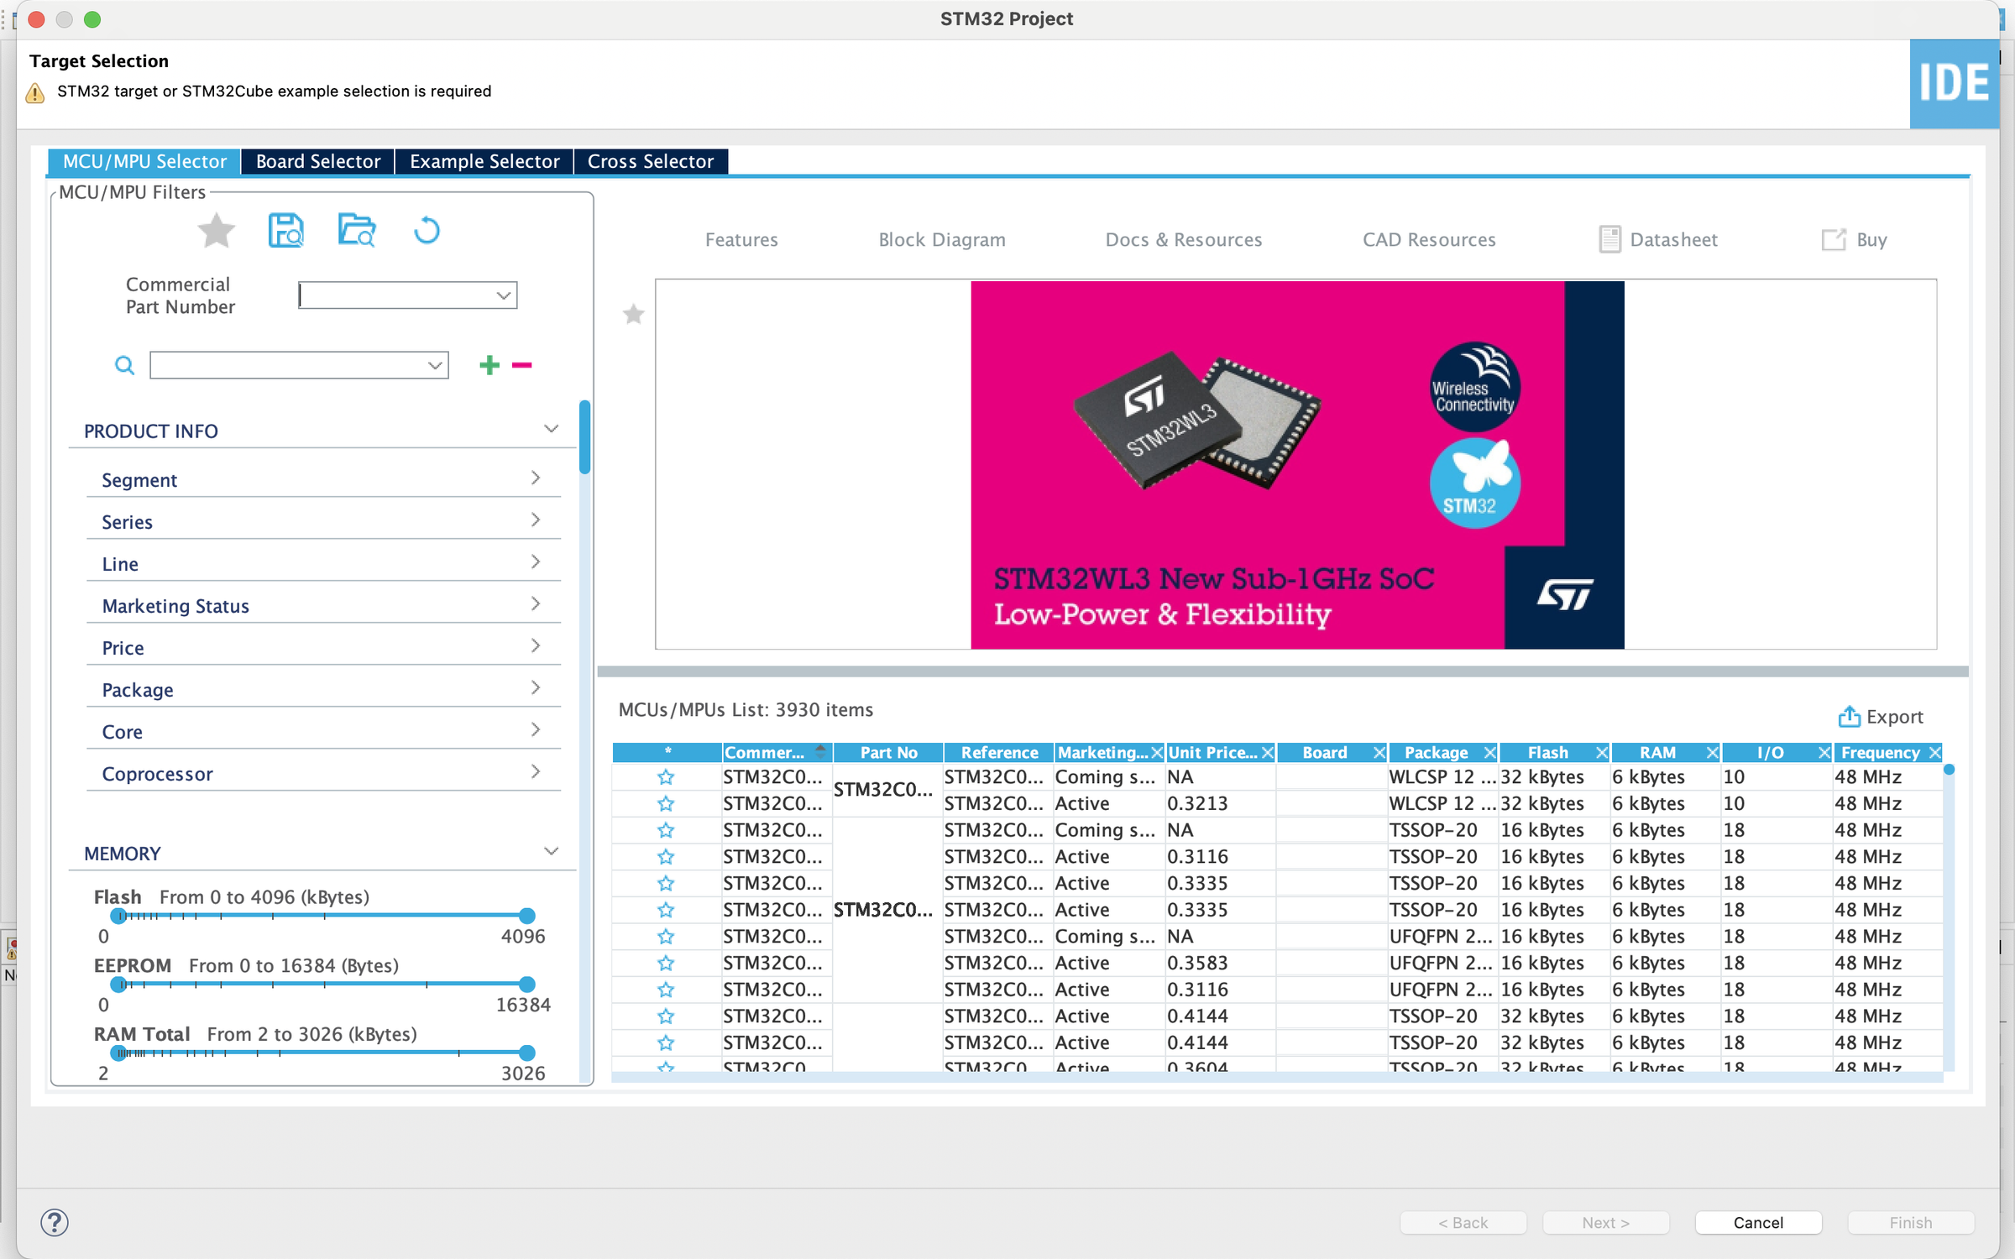Click the Export icon above the MCU list
This screenshot has height=1259, width=2015.
click(x=1849, y=716)
